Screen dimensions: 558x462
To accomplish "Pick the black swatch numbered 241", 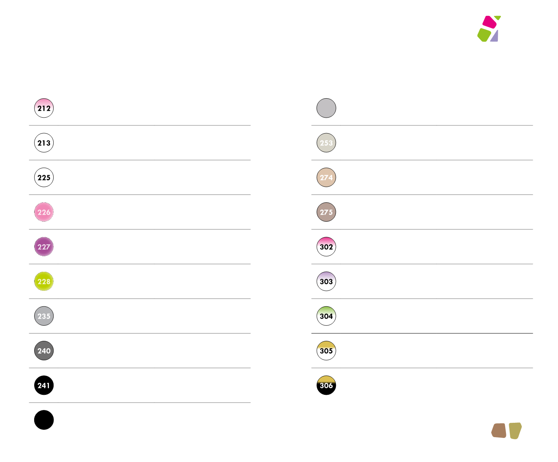I will [44, 385].
